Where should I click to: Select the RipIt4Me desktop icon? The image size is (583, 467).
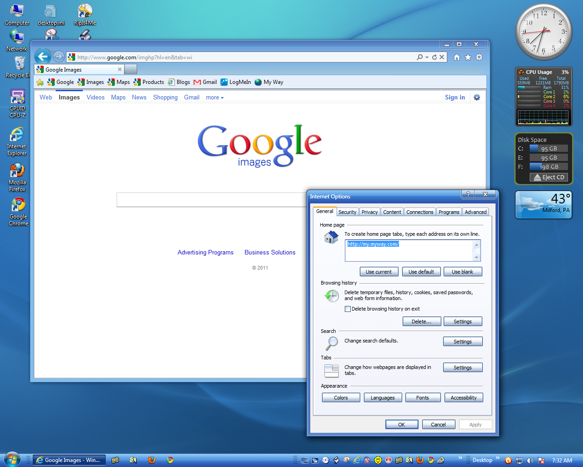click(85, 15)
